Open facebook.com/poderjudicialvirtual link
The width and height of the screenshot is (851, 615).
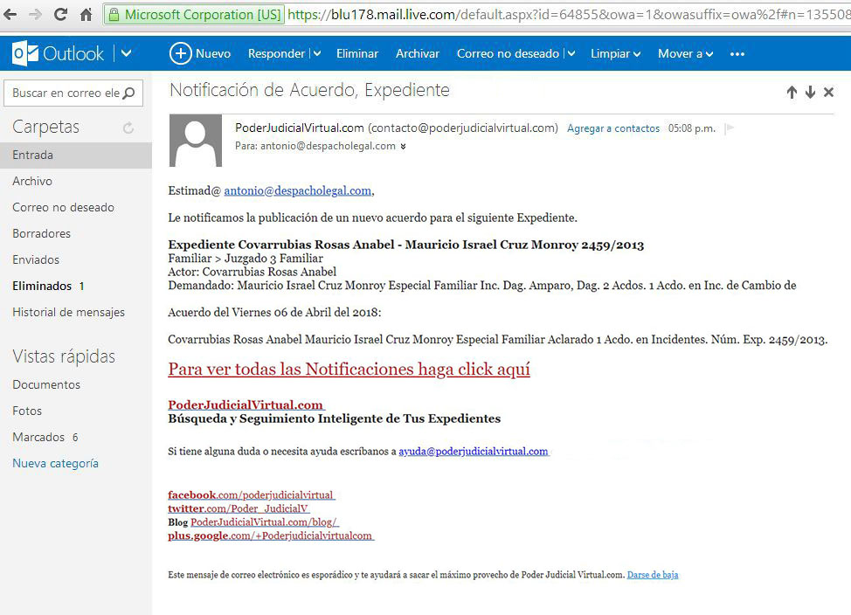[x=252, y=495]
